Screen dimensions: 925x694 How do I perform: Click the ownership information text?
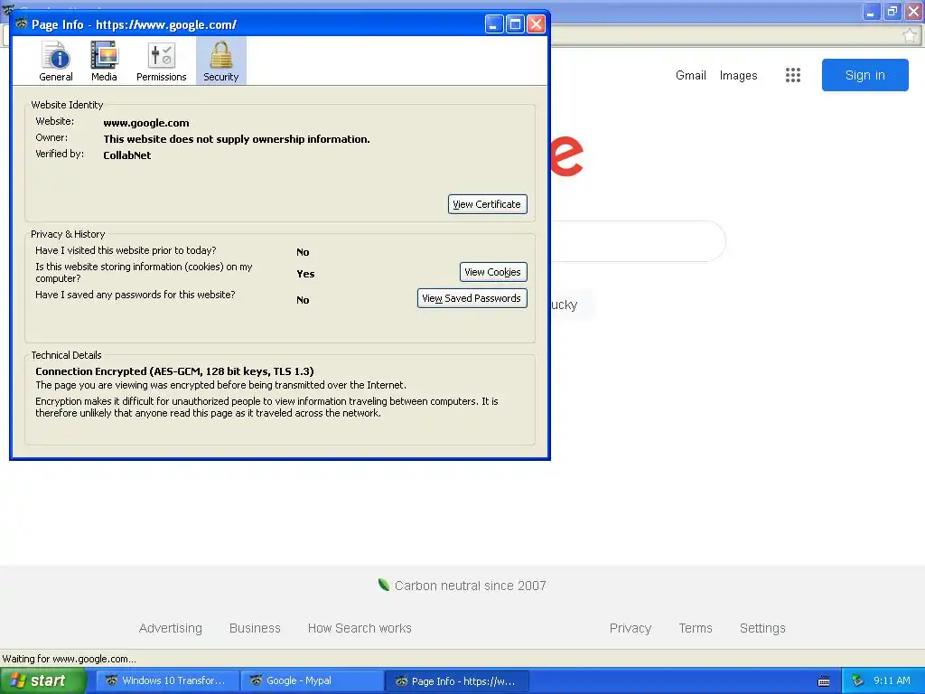(237, 139)
